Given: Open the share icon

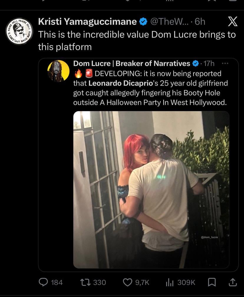Looking at the screenshot, I should (233, 282).
